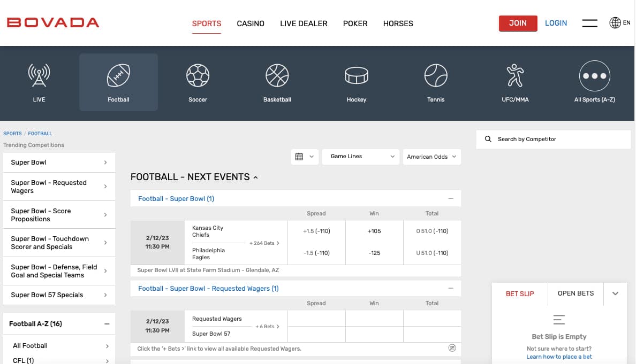This screenshot has height=364, width=636.
Task: Click the search magnifier icon
Action: point(488,139)
